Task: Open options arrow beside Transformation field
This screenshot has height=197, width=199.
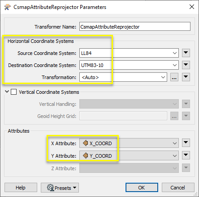Action: click(x=186, y=77)
